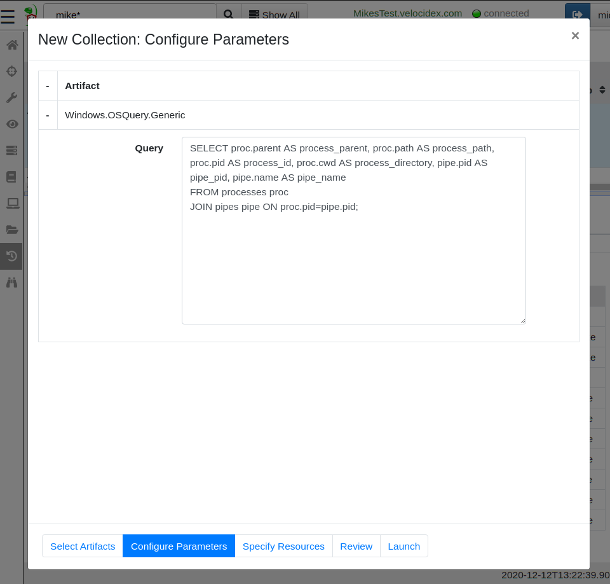610x584 pixels.
Task: Open Server Events eye icon
Action: coord(11,124)
